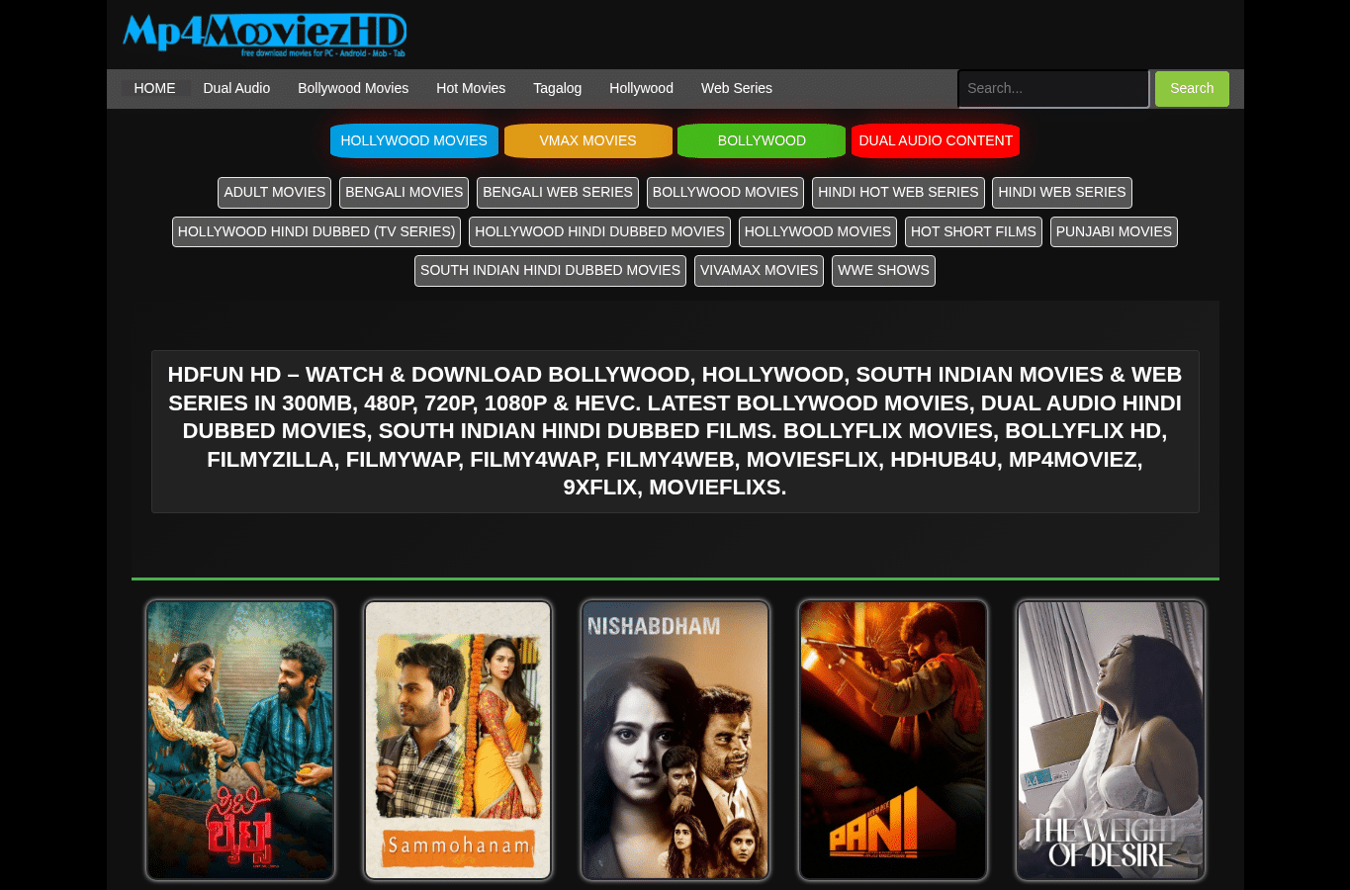Open BENGALI MOVIES category tag

pos(404,193)
